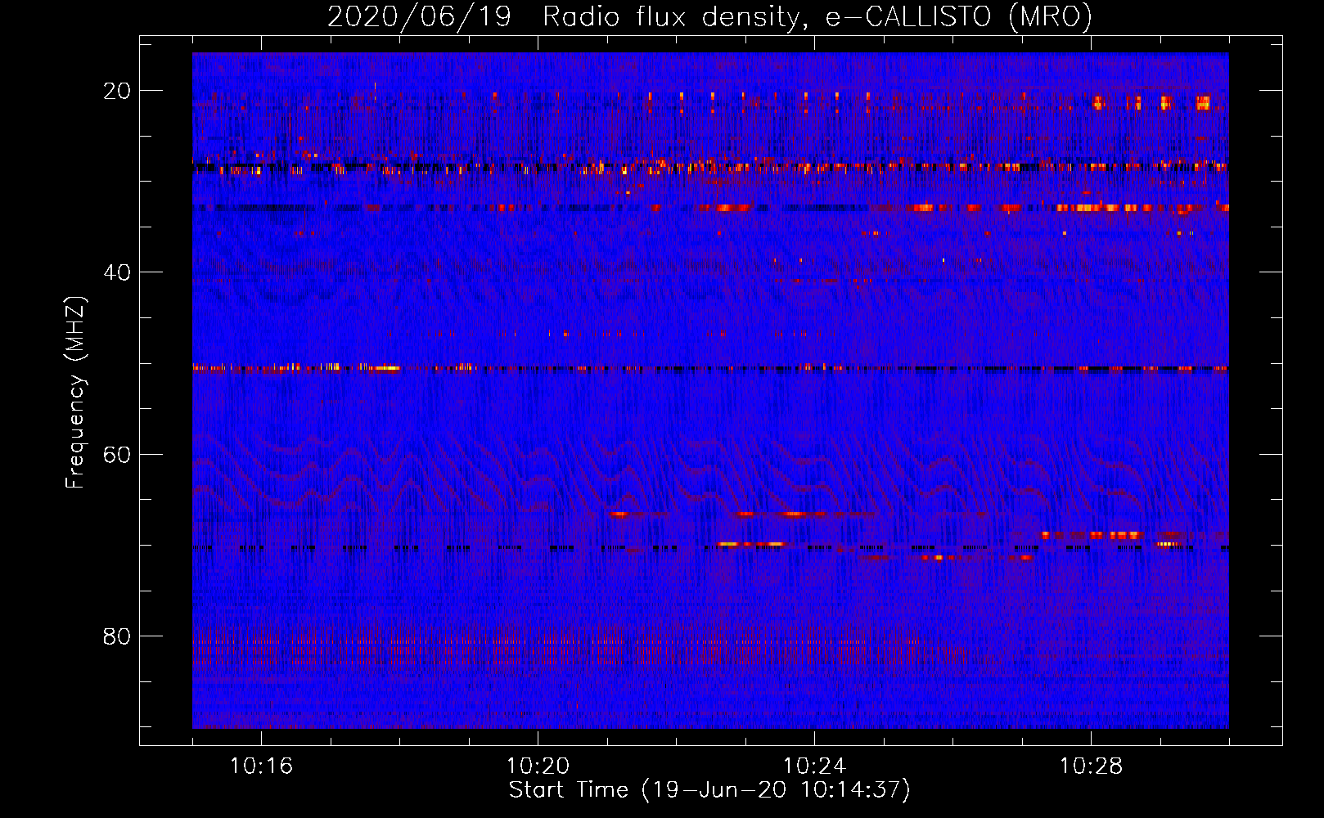Click the plot title "Radio flux density, e-CALLISTO (MRO)"
Viewport: 1324px width, 818px height.
pyautogui.click(x=817, y=16)
